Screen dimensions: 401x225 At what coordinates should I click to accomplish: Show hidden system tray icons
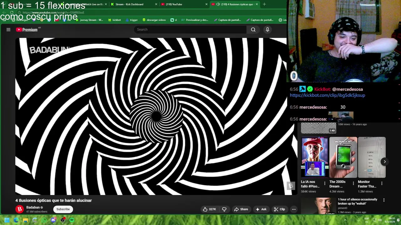tap(345, 220)
